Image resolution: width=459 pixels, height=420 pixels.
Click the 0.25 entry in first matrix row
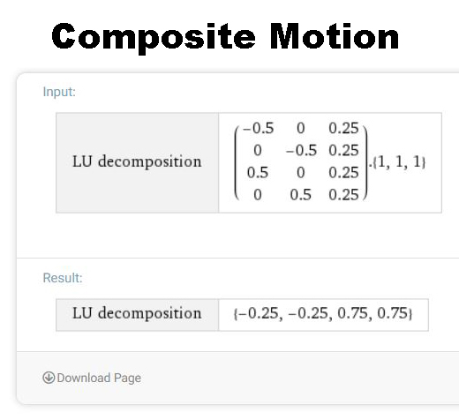pos(343,128)
